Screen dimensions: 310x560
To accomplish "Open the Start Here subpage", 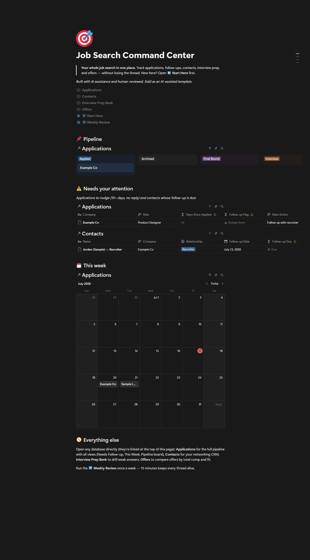I will (x=92, y=116).
